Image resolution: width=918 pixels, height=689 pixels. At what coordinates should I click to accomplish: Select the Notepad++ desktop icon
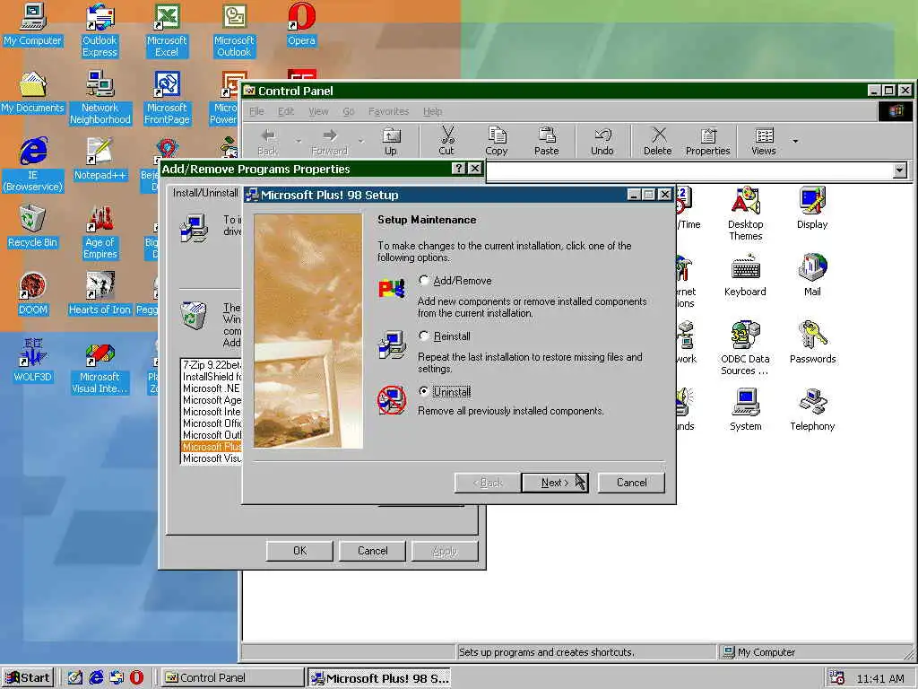pyautogui.click(x=100, y=160)
